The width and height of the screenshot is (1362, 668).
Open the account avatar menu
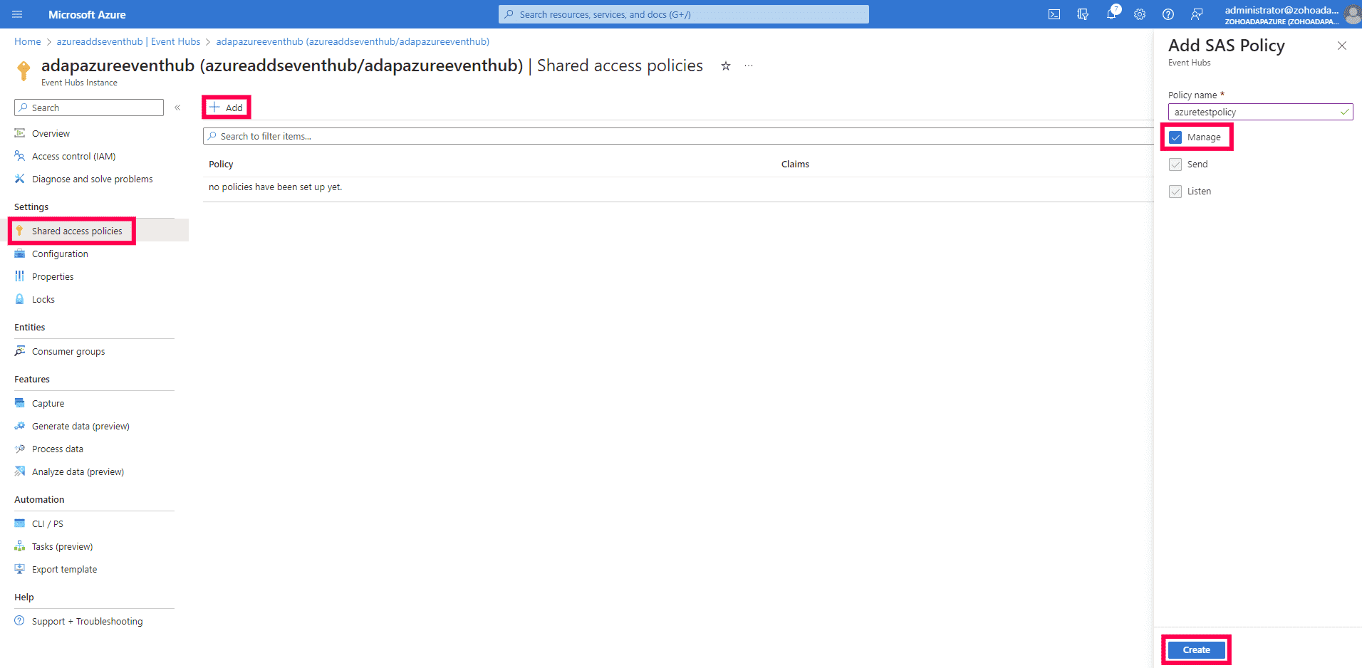click(x=1352, y=14)
